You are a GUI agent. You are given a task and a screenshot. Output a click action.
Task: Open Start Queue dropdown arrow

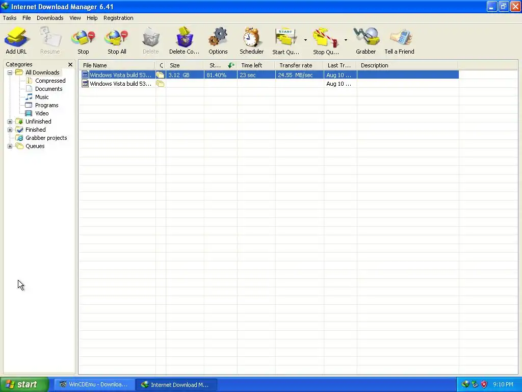(306, 40)
